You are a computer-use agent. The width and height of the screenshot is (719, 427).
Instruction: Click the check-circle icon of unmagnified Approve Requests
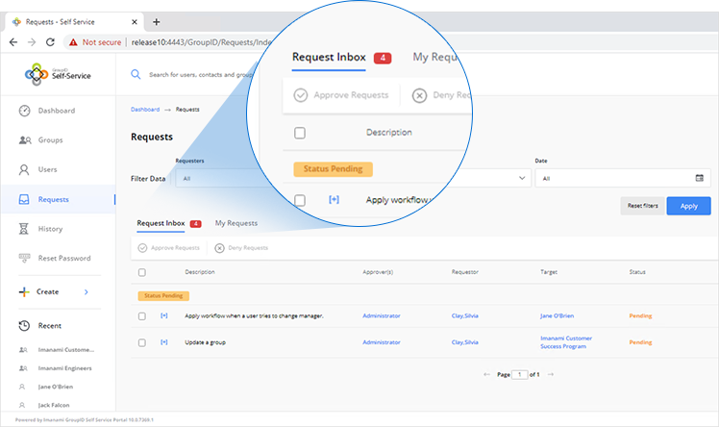click(142, 248)
